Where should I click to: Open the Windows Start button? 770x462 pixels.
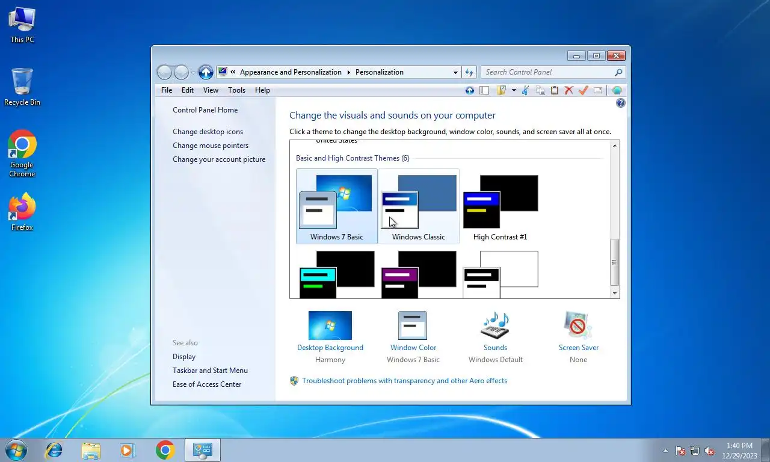(x=16, y=450)
